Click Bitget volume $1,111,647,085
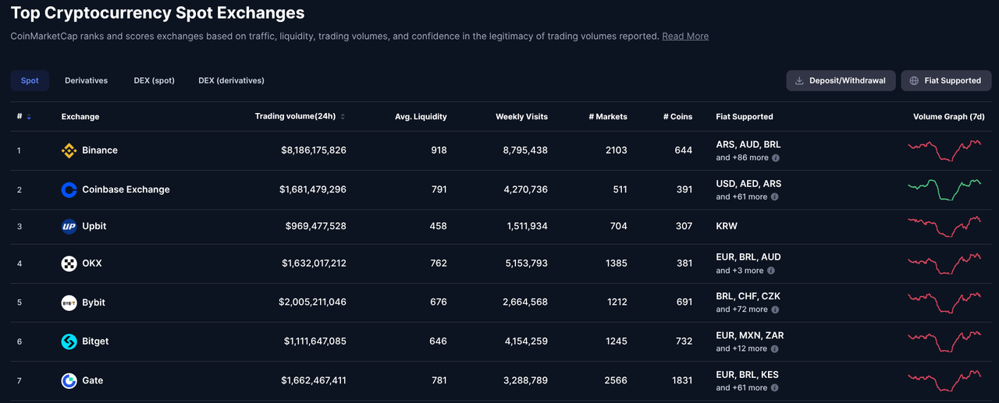The height and width of the screenshot is (403, 999). (315, 341)
